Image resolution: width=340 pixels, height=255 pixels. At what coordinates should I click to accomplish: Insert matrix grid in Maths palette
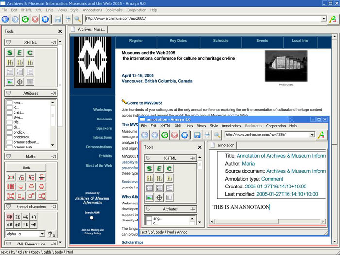11,187
